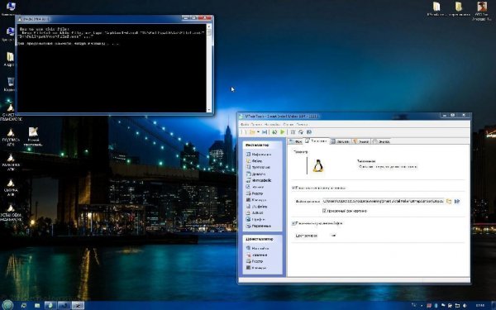
Task: Open the line color dropdown
Action: click(x=333, y=236)
